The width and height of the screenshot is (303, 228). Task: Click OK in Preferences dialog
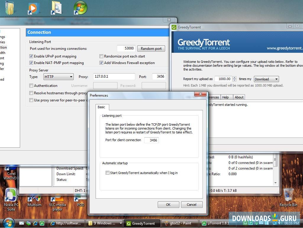(168, 205)
